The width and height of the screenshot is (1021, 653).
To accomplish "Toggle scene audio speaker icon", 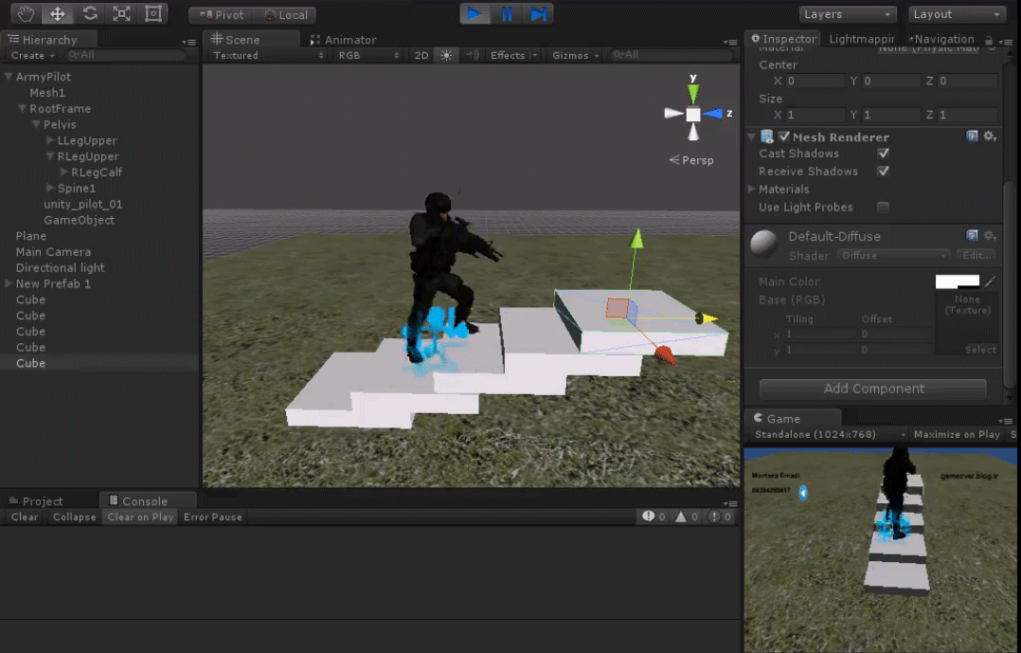I will point(473,55).
